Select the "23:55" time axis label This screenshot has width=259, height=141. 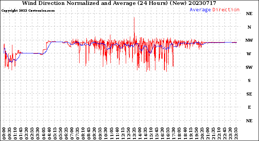(236, 133)
